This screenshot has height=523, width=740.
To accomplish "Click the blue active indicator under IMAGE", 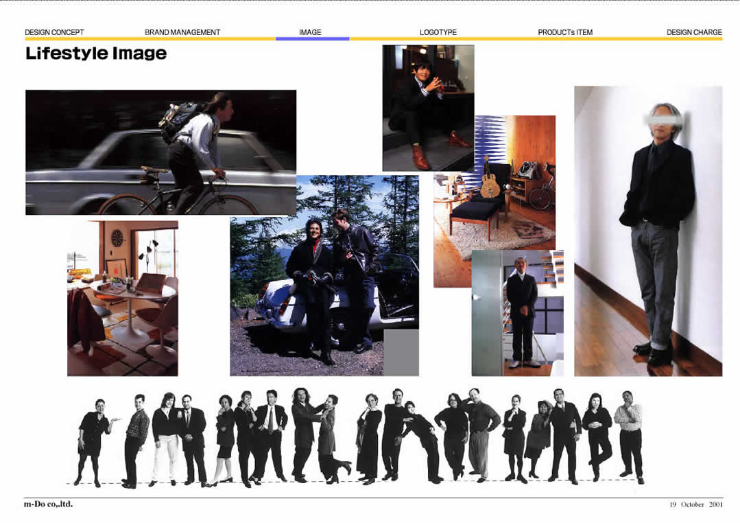I will pos(312,39).
